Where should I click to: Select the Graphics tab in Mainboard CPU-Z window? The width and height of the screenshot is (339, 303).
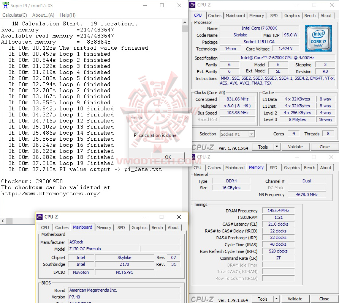point(139,228)
